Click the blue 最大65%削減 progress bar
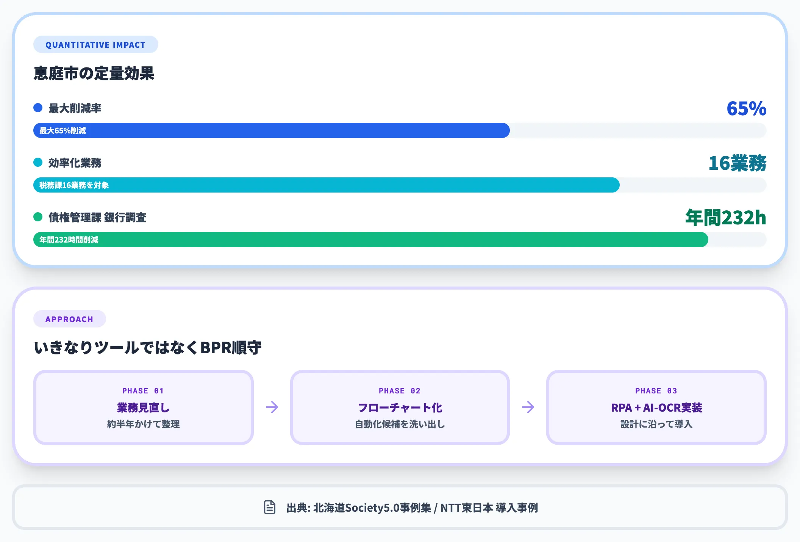Image resolution: width=800 pixels, height=542 pixels. point(272,130)
